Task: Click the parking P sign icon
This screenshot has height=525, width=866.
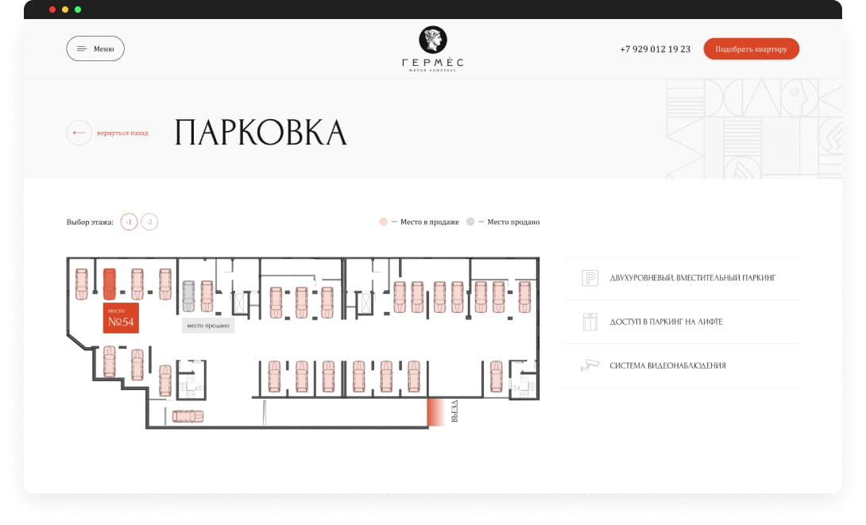Action: tap(590, 278)
